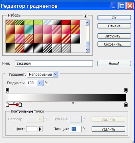Click the Отмена button
This screenshot has height=143, width=135.
pos(114,26)
